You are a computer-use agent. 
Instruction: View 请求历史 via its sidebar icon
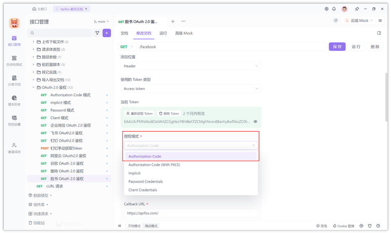pos(14,101)
